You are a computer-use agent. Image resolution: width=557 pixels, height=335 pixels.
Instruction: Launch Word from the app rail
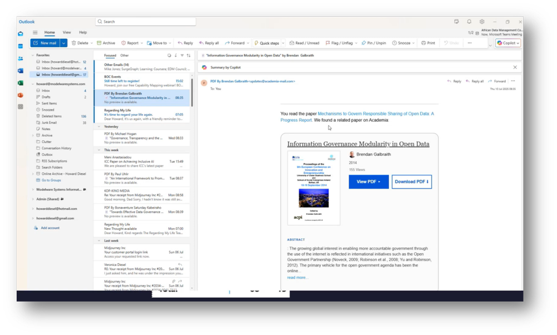point(21,71)
